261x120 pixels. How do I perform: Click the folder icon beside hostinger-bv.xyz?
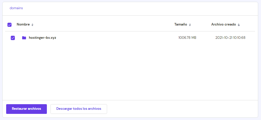(24, 38)
